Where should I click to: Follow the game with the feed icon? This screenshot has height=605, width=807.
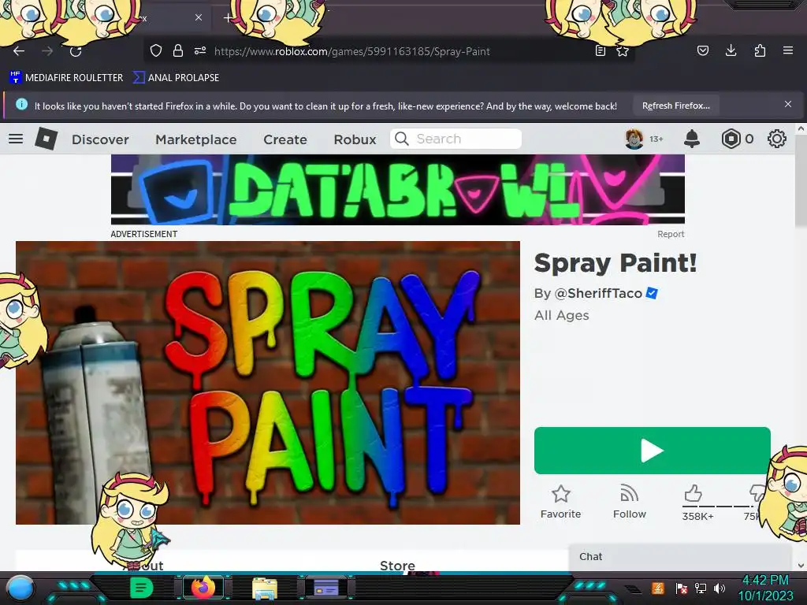[629, 493]
